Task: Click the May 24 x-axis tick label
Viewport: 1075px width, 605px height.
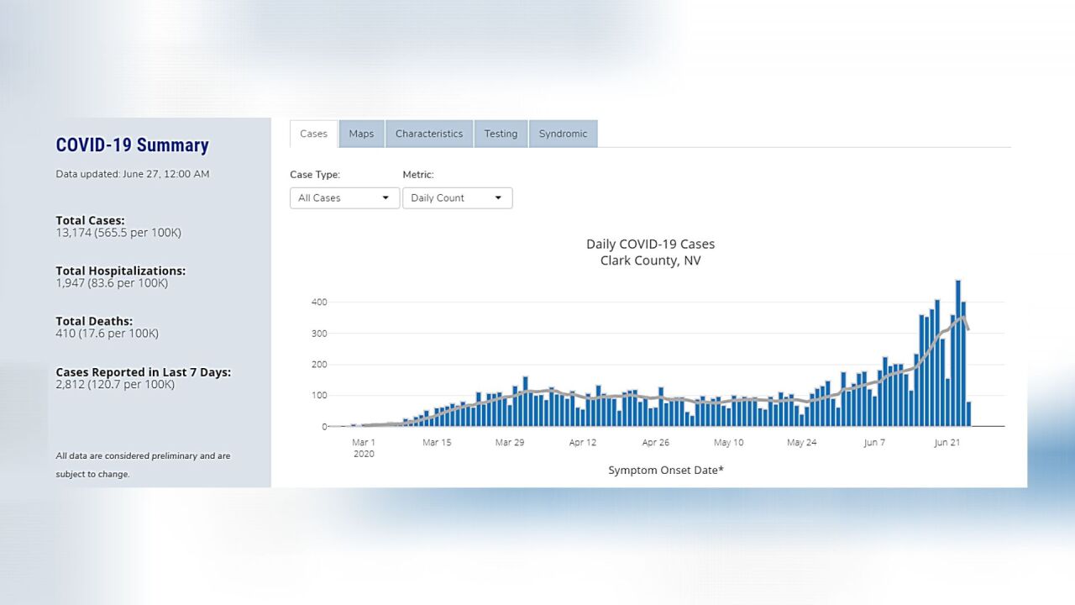Action: (801, 442)
